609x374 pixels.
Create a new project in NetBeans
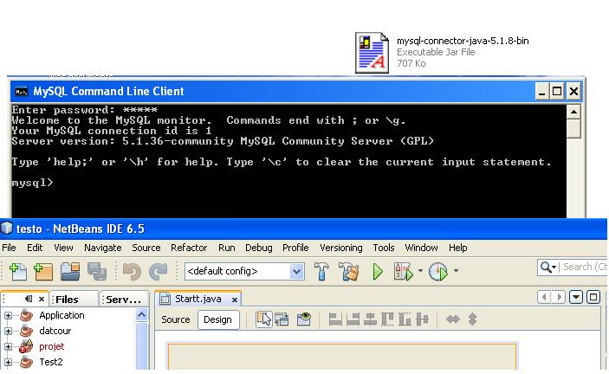click(43, 271)
